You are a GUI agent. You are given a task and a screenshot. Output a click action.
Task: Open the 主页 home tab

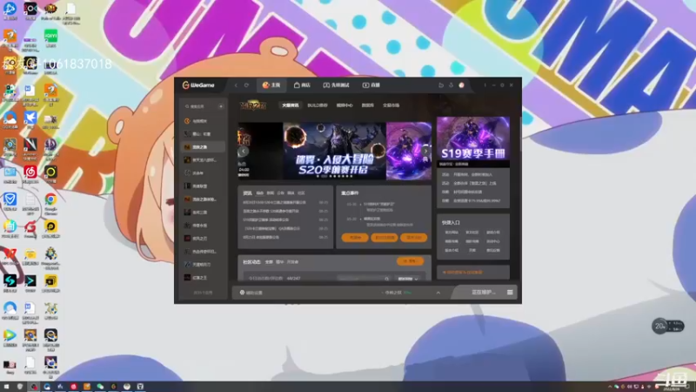tap(271, 84)
